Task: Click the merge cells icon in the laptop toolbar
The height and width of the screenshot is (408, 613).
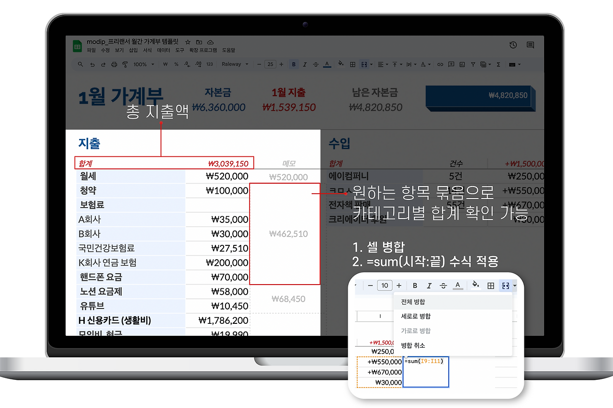Action: (363, 64)
